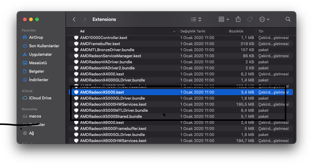Select AMDRadeonX5000.kext highlighted row

click(181, 92)
